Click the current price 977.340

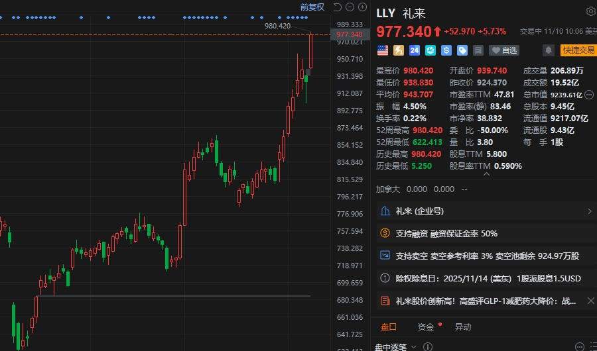[404, 32]
